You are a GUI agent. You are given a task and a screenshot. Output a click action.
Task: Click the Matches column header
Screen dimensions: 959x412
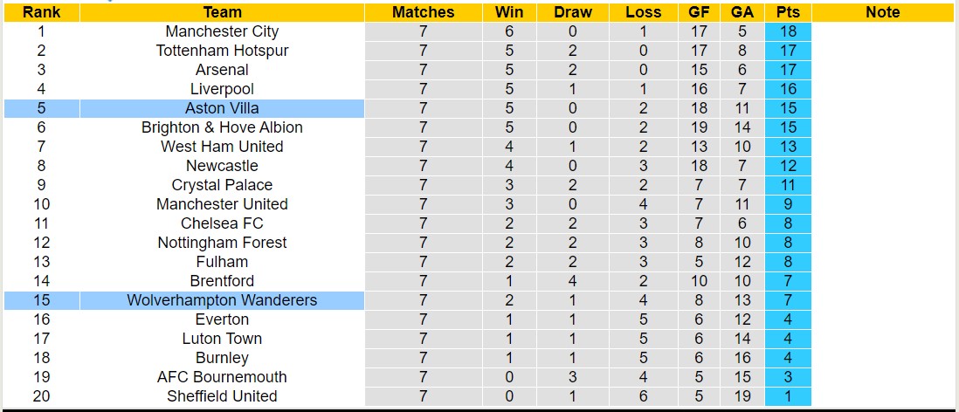pos(424,12)
